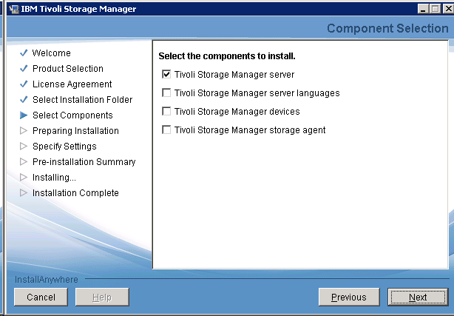Click the arrow icon beside Installation Complete

[x=24, y=193]
